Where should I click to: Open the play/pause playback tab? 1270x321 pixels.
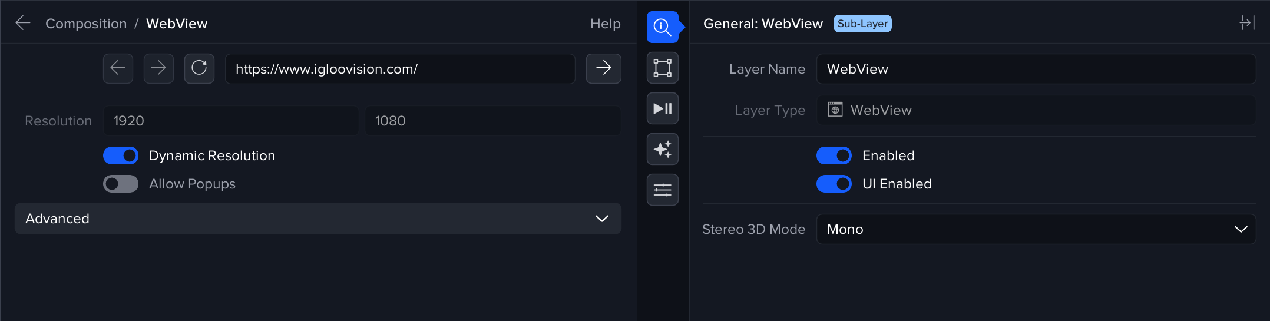[x=662, y=108]
